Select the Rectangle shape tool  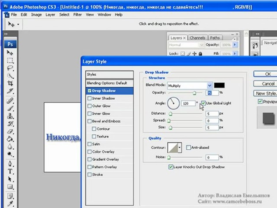click(10, 187)
